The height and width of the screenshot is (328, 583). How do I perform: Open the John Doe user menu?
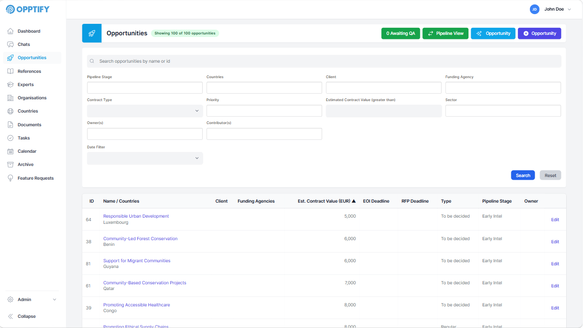(x=551, y=9)
